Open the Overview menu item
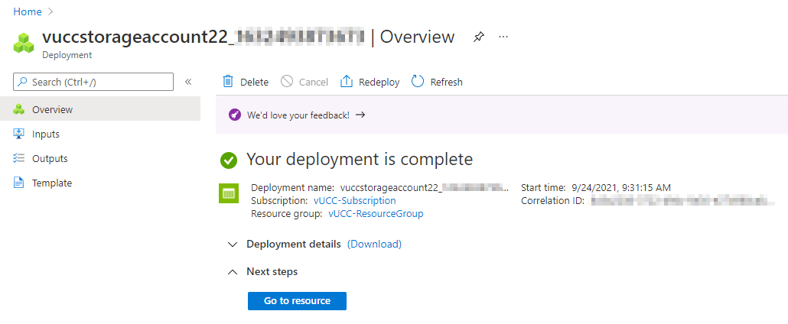Screen dimensions: 788x324 tap(52, 109)
